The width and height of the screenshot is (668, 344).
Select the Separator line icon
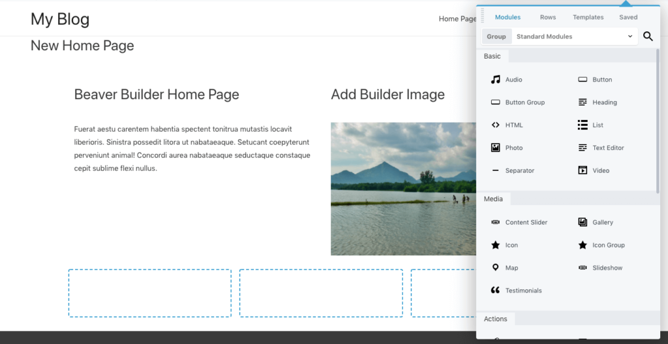pyautogui.click(x=495, y=170)
